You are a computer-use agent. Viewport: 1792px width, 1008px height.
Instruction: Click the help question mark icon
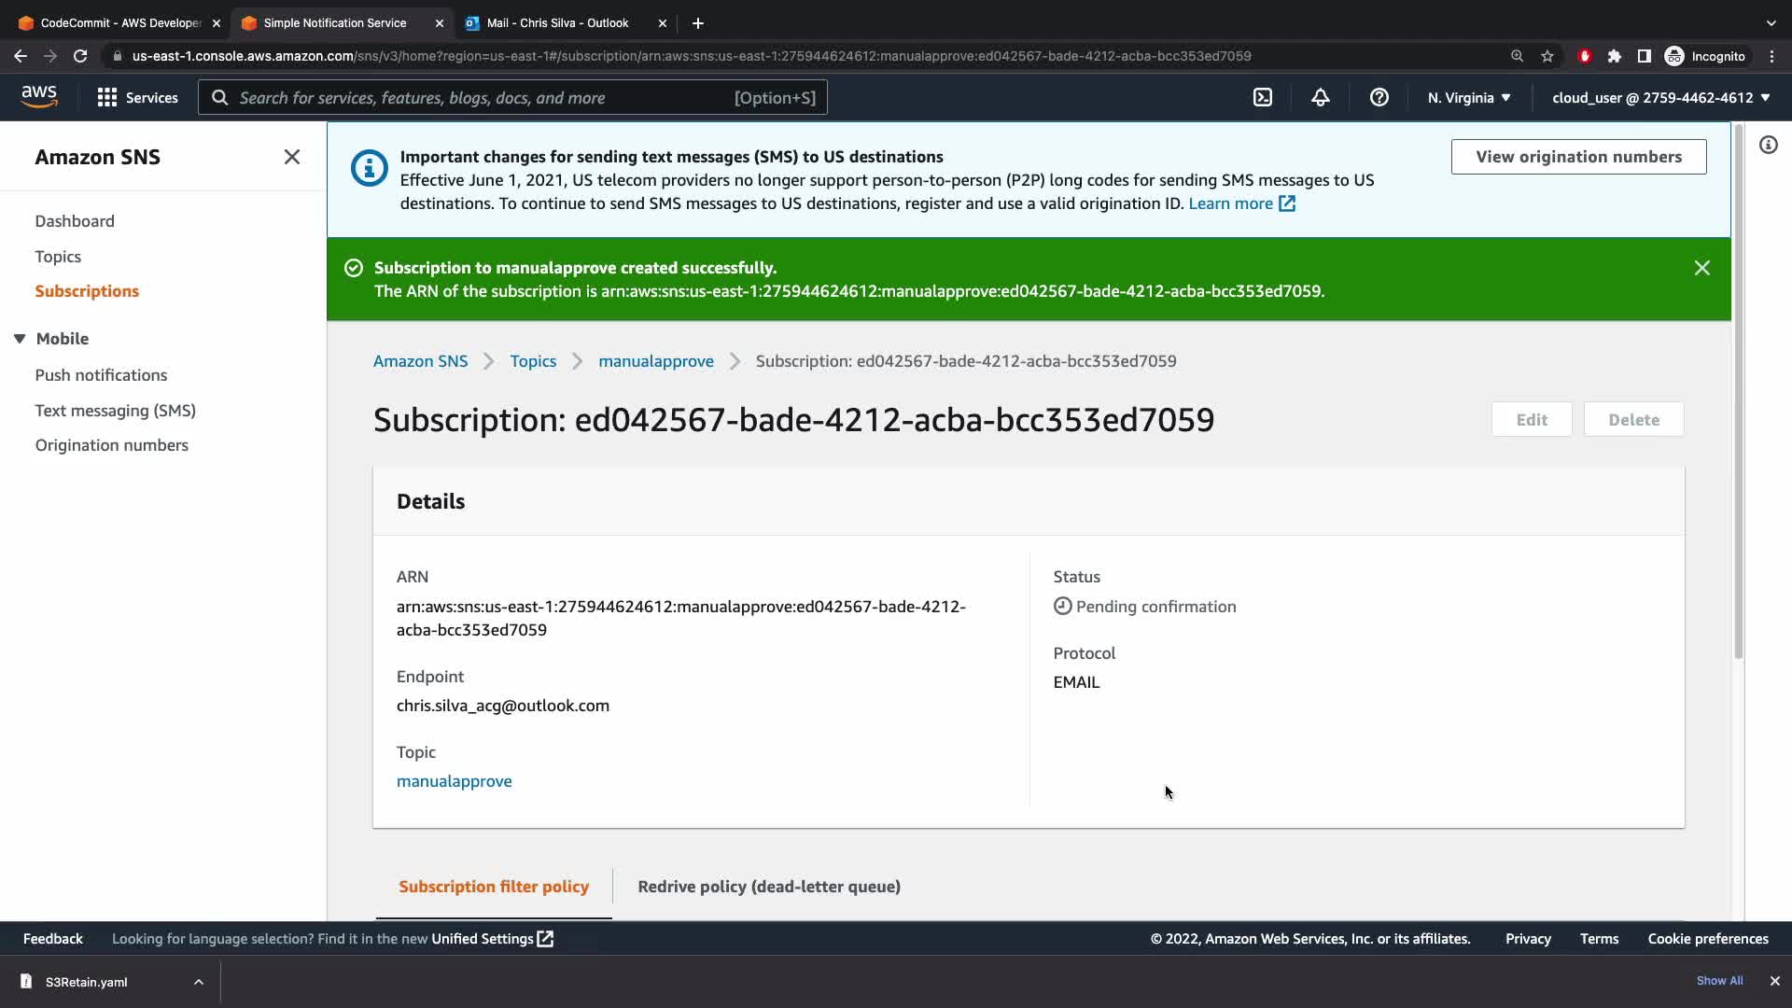click(x=1379, y=97)
